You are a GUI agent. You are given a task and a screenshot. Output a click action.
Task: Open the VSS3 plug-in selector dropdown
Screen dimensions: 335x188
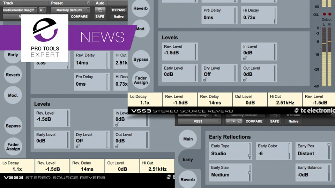click(199, 121)
